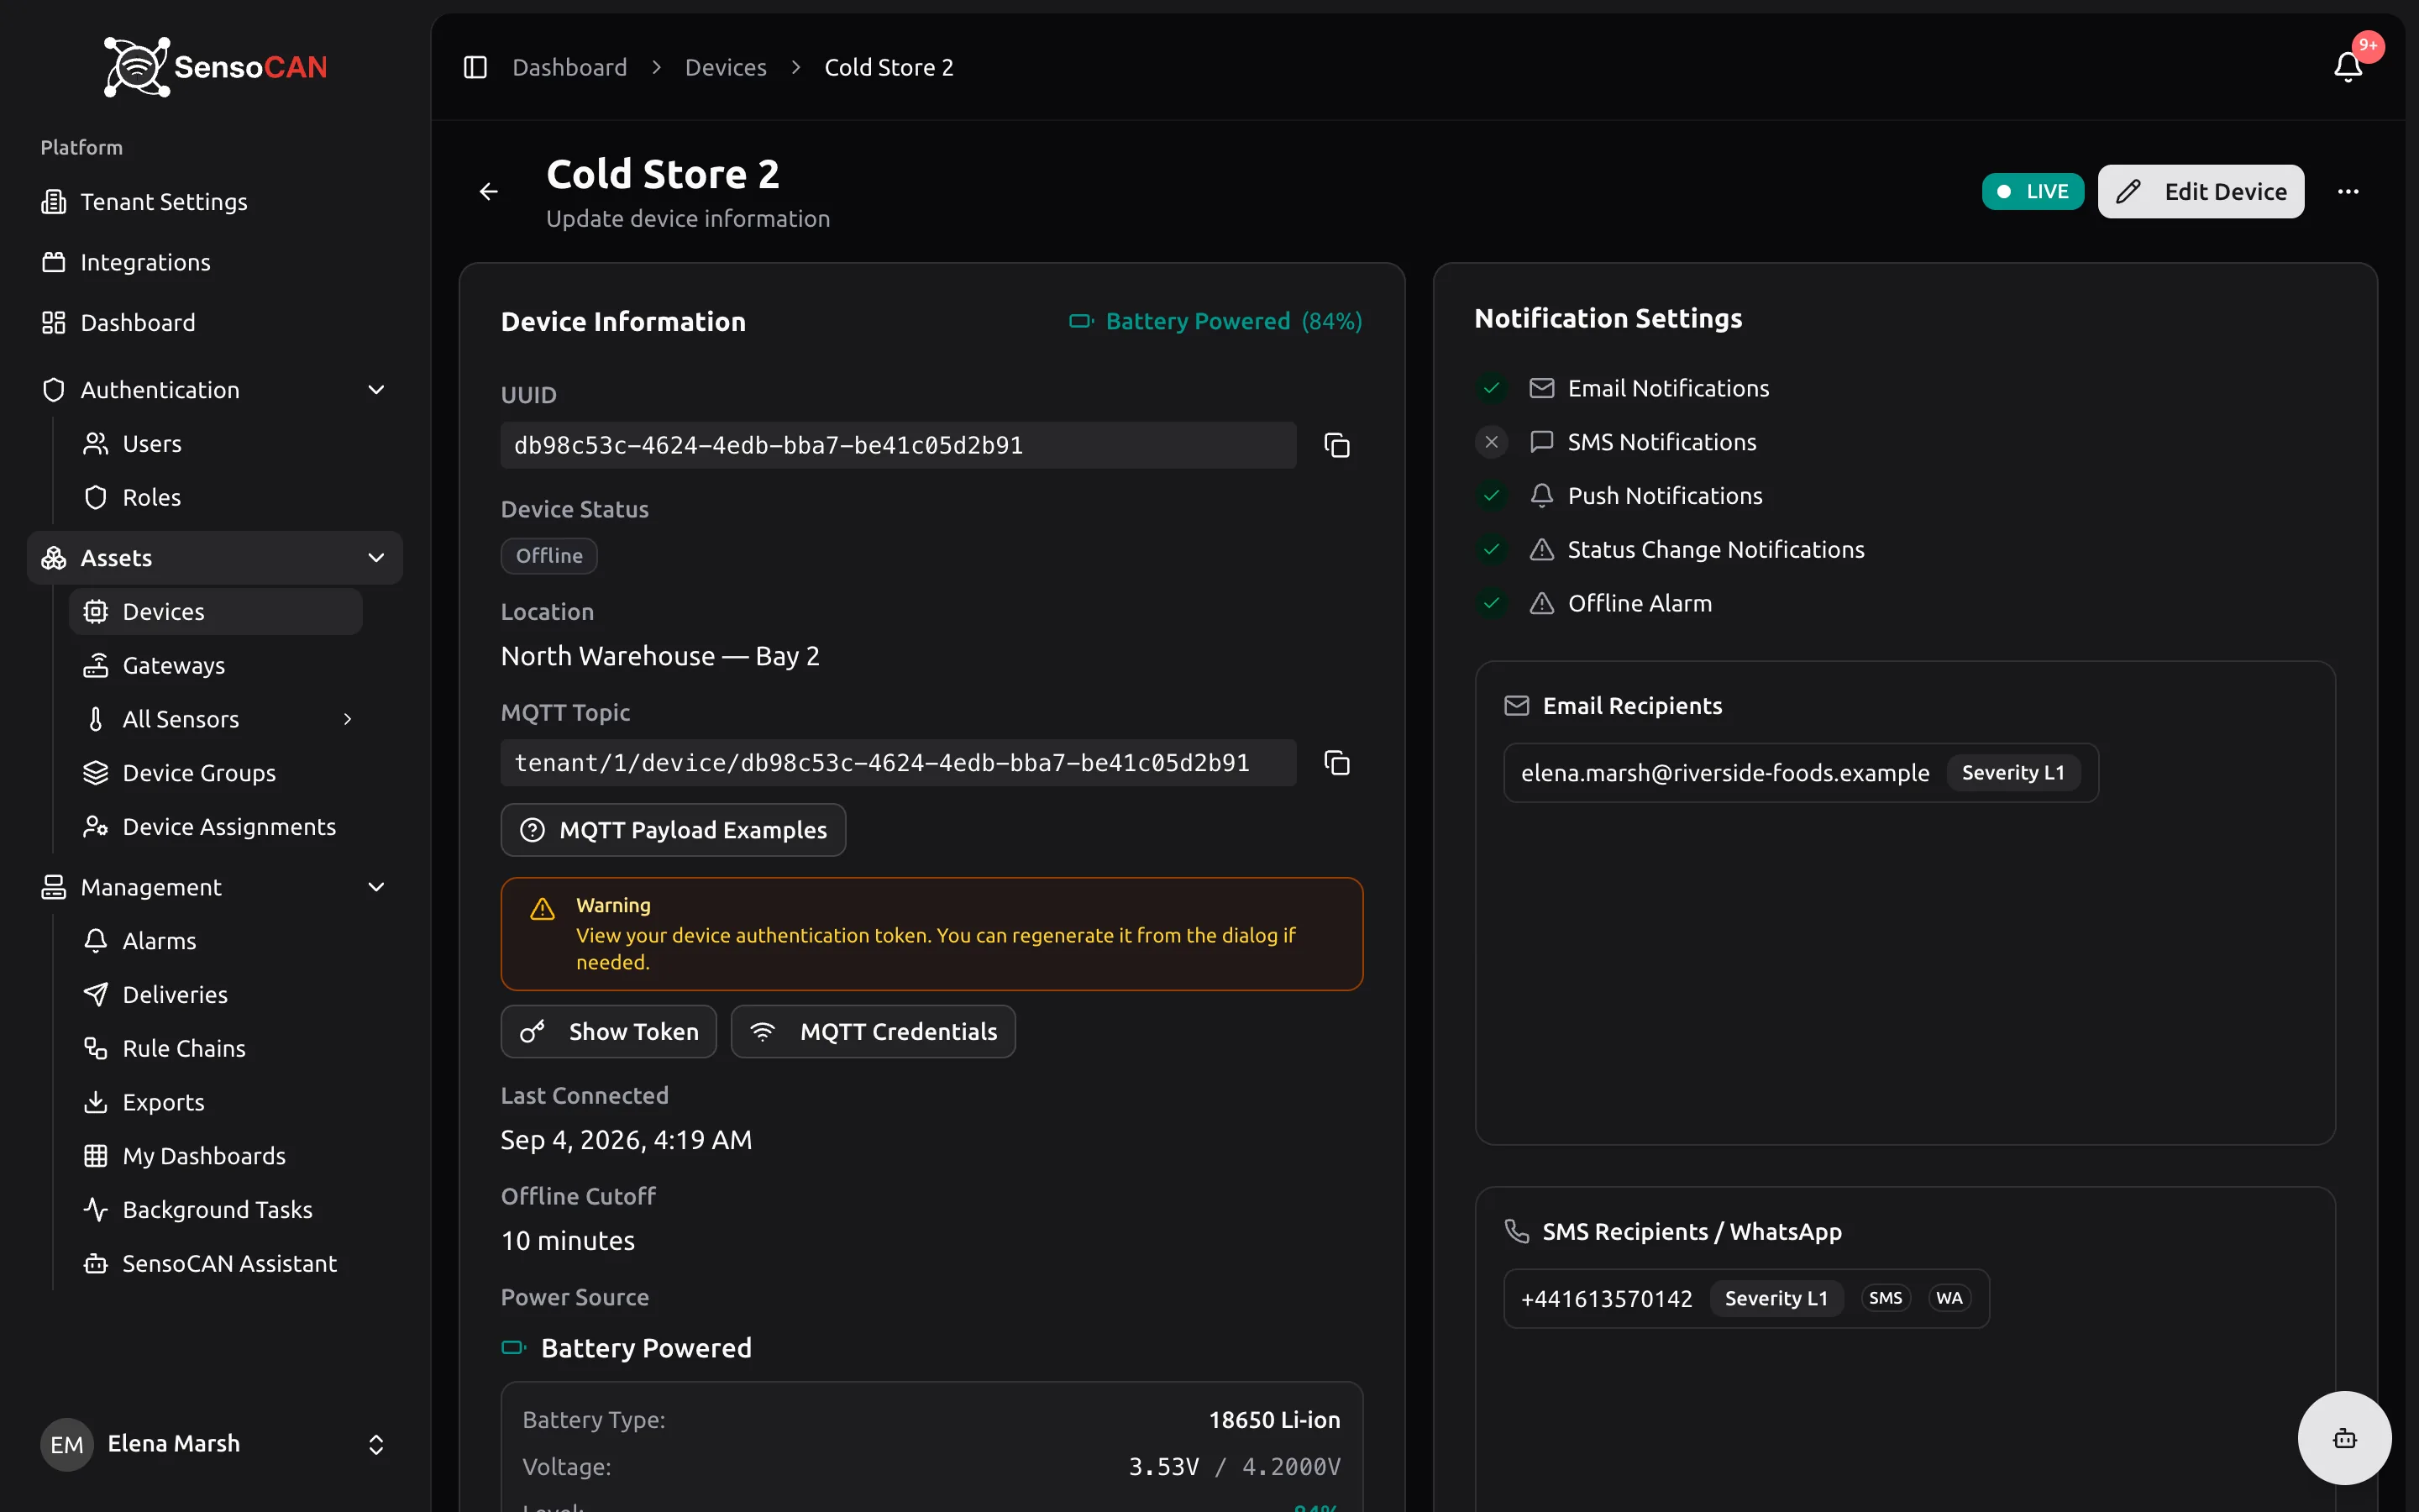The width and height of the screenshot is (2419, 1512).
Task: Click the Severity L1 badge on email recipient
Action: 2012,773
